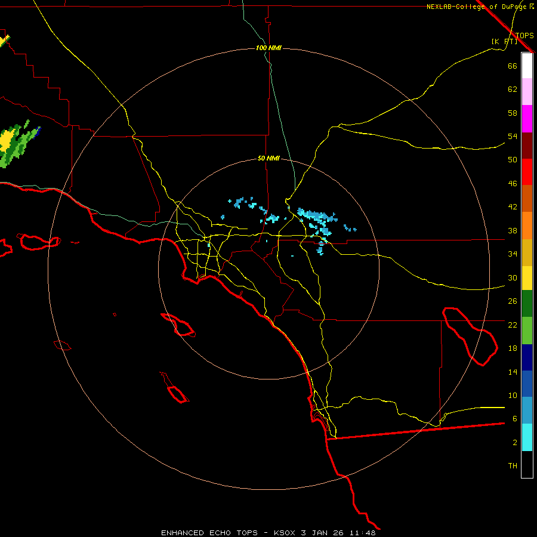Click the black TH swatch in the legend

[x=527, y=464]
